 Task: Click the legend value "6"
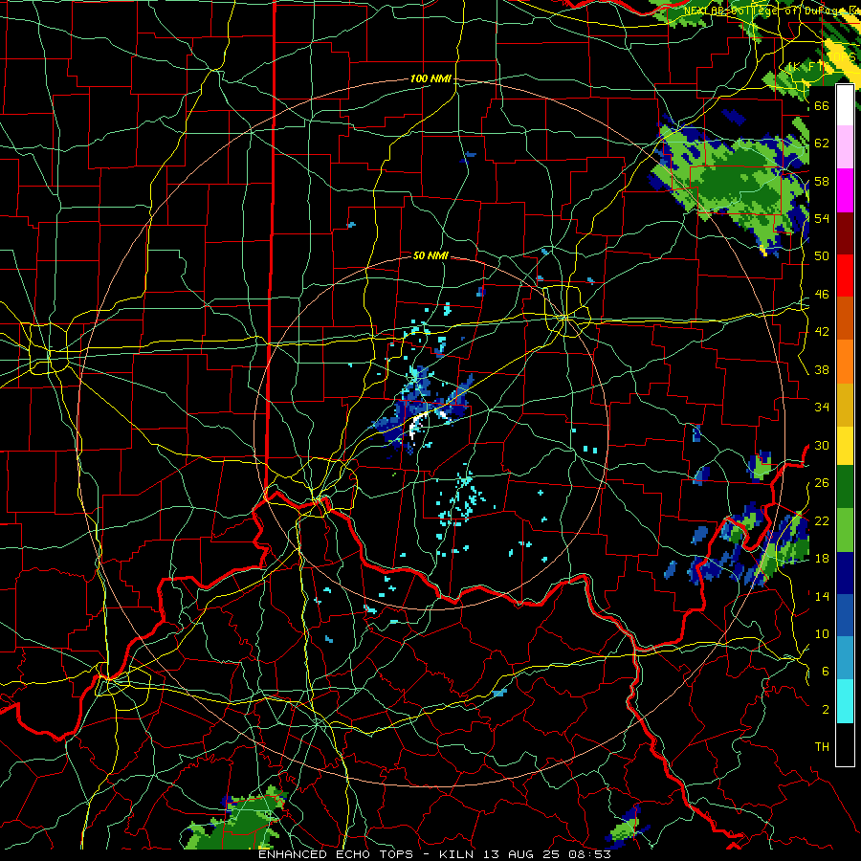click(825, 672)
